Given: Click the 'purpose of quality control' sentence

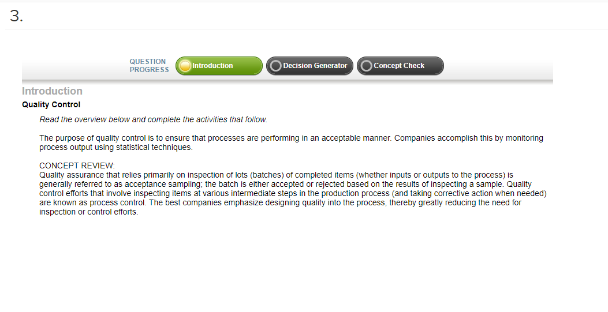Looking at the screenshot, I should point(215,138).
